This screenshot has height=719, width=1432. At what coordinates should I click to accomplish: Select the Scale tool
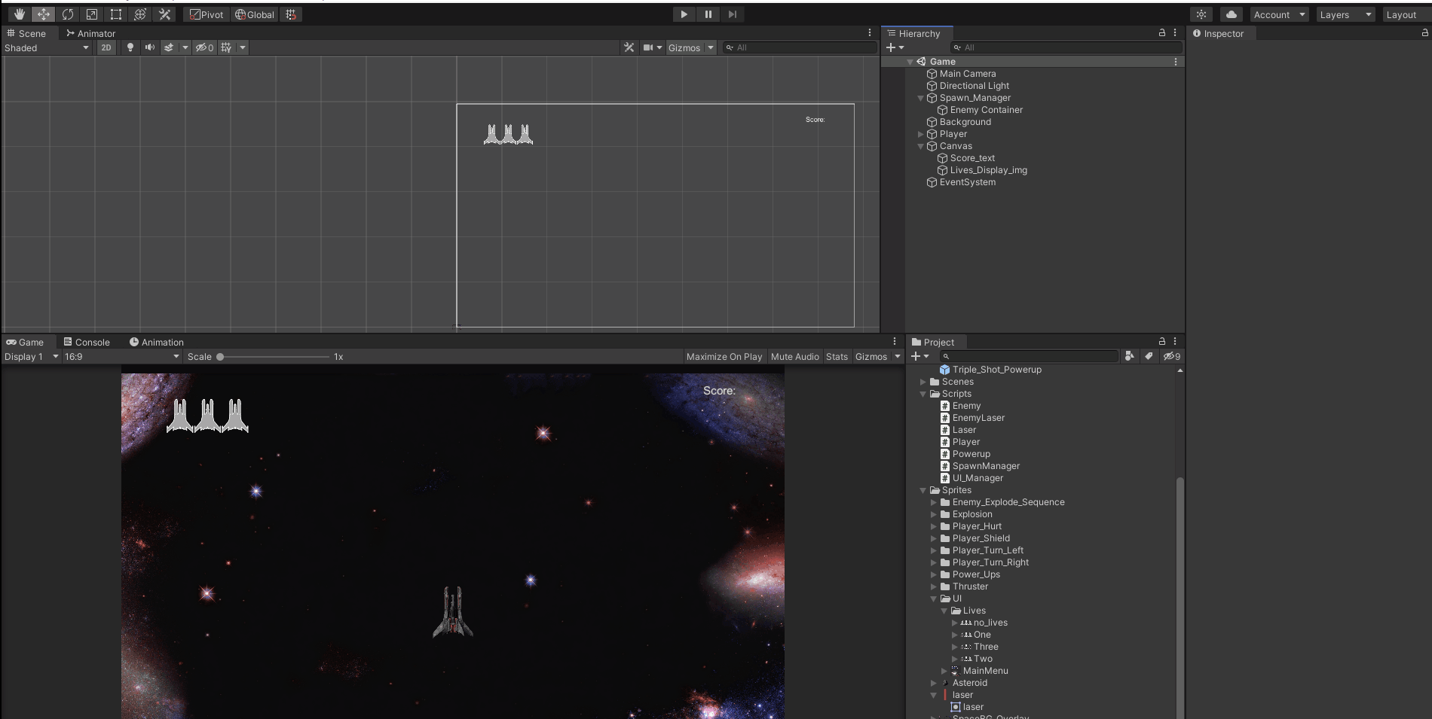(x=91, y=14)
